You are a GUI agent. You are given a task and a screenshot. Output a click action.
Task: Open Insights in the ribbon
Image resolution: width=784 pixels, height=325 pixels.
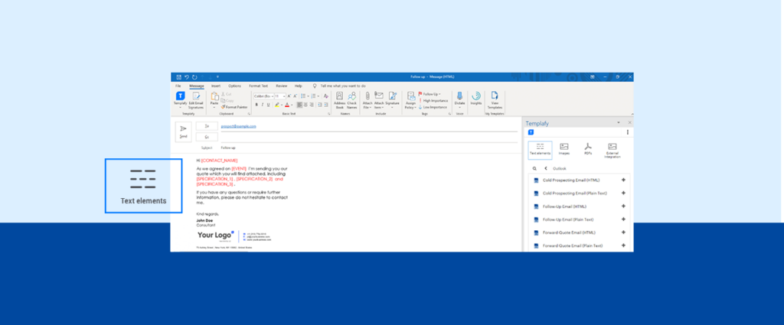tap(476, 97)
